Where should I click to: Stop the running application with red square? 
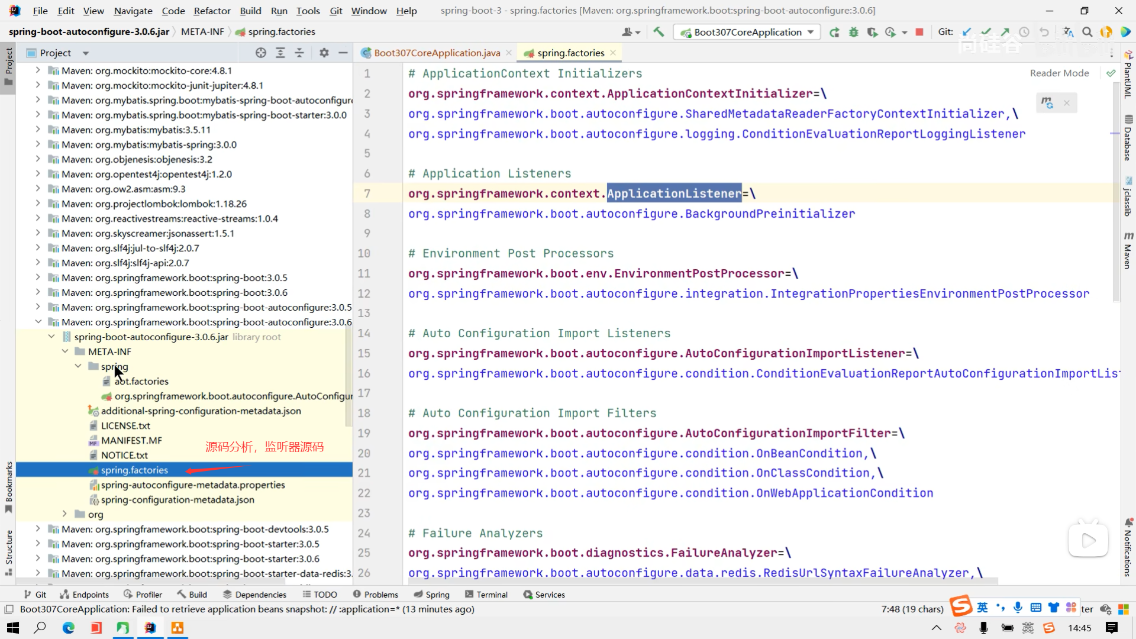click(919, 32)
